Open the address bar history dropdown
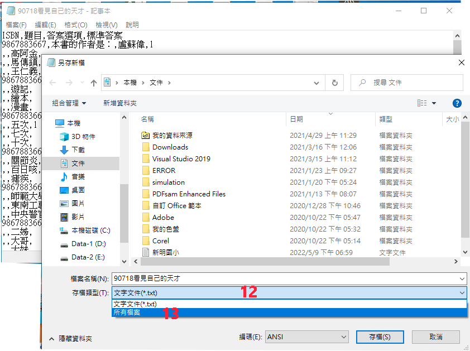This screenshot has height=351, width=470. (x=316, y=83)
